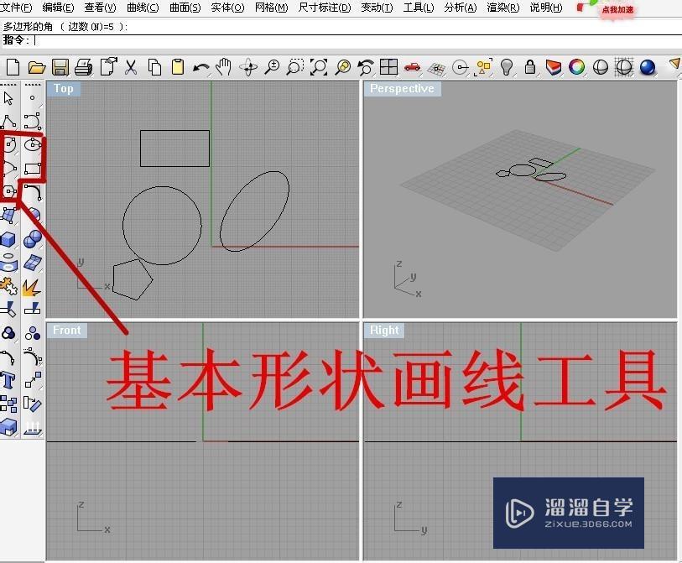Create a new file with the blank page icon
Image resolution: width=682 pixels, height=563 pixels.
point(13,67)
